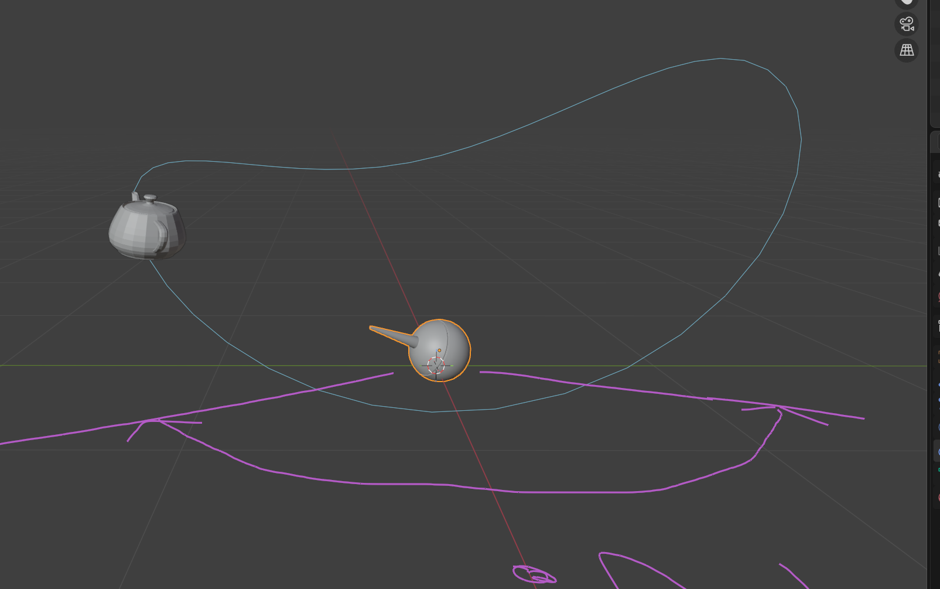Click the 3D cursor crosshair inside sphere

coord(436,366)
